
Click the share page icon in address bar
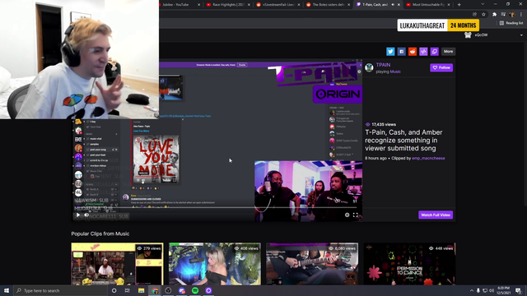point(474,15)
